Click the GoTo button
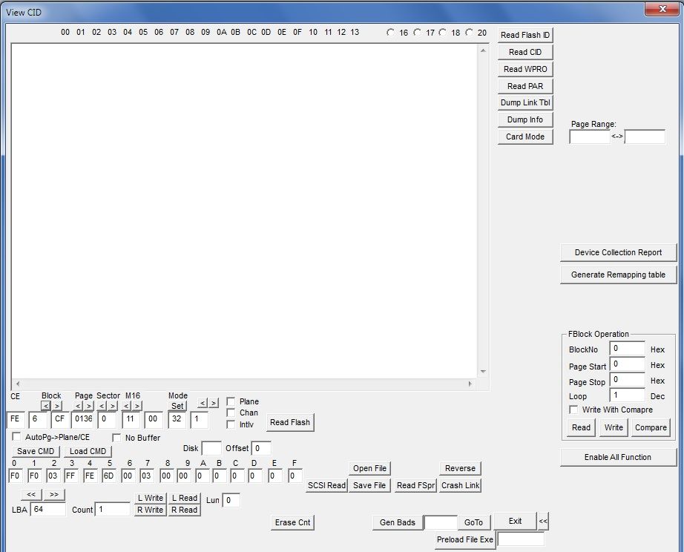This screenshot has width=684, height=552. pos(474,522)
